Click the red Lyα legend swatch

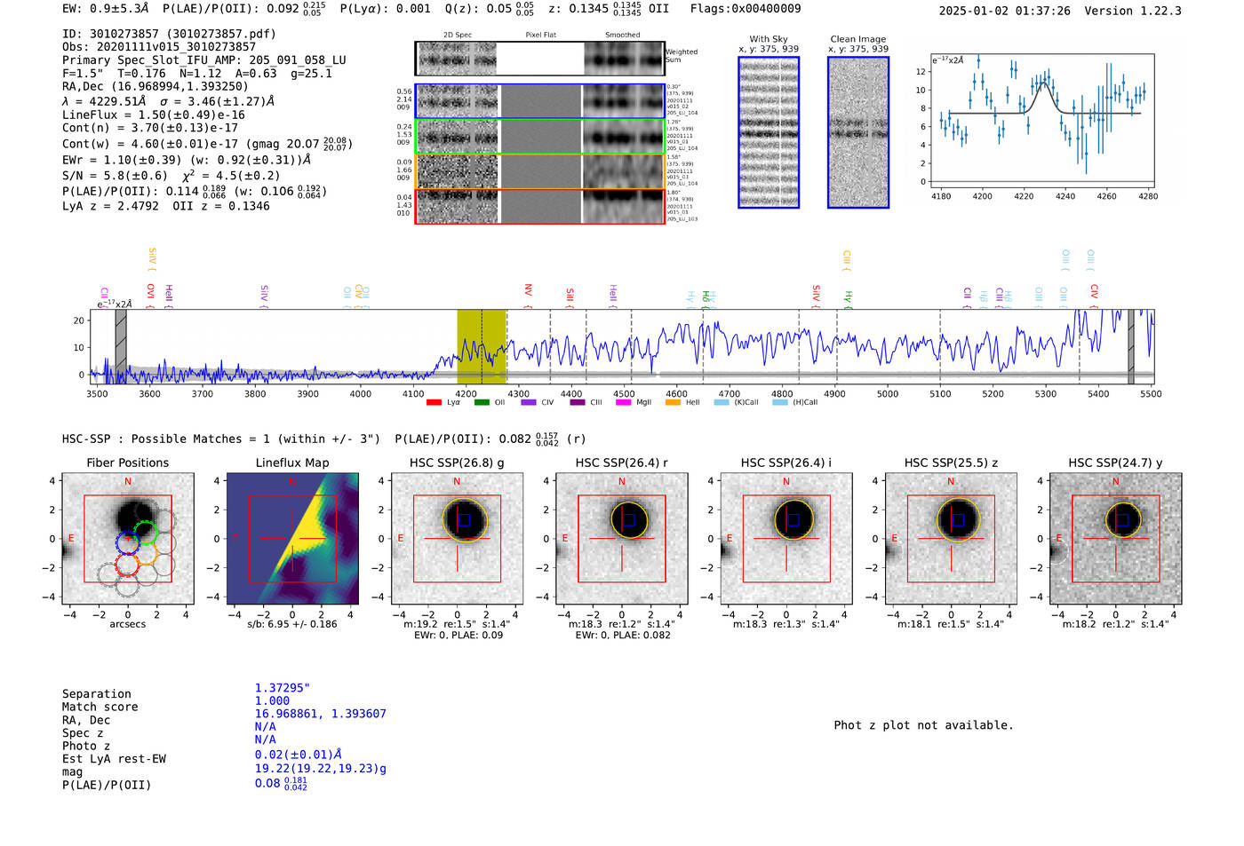click(x=434, y=402)
